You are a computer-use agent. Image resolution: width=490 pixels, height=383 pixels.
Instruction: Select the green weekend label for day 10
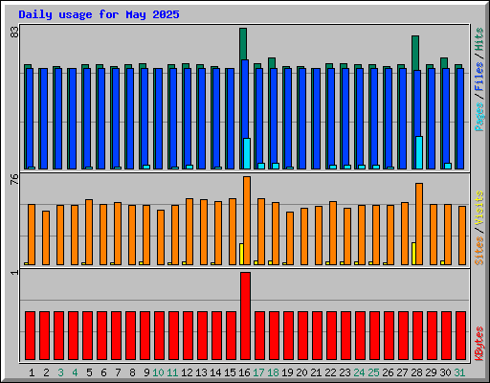click(158, 372)
